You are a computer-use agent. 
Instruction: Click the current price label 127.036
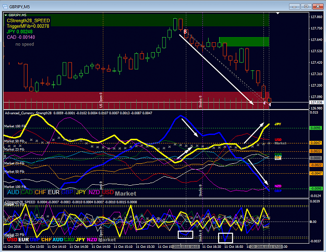click(x=316, y=102)
